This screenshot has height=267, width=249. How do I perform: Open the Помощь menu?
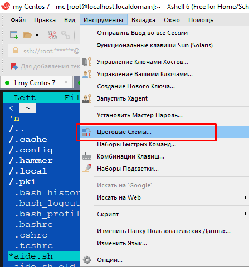point(201,20)
